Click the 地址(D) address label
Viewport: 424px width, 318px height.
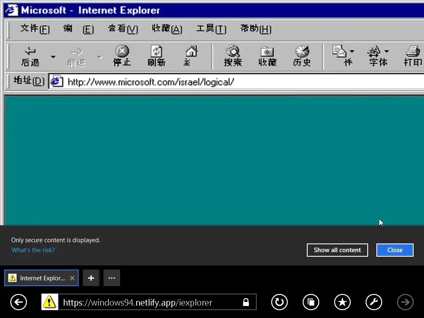click(29, 81)
